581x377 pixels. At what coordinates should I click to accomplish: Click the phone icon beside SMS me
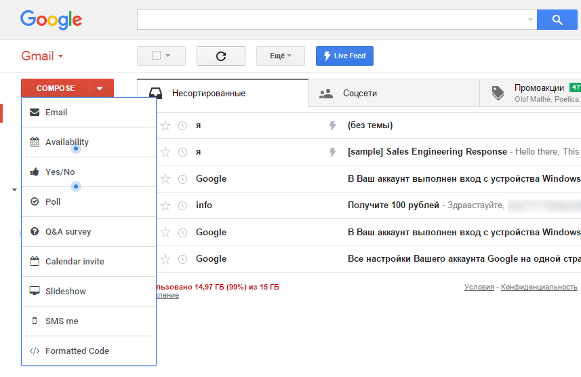click(35, 321)
